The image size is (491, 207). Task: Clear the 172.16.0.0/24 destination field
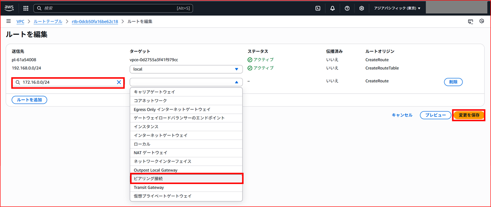119,82
